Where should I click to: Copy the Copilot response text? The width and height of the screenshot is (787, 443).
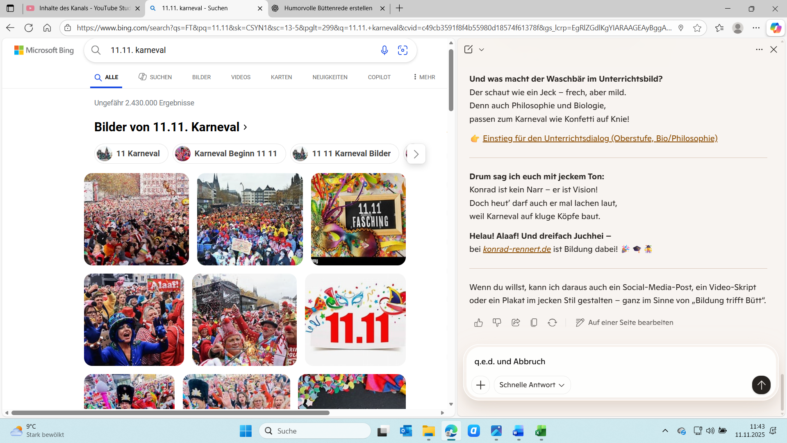coord(534,323)
